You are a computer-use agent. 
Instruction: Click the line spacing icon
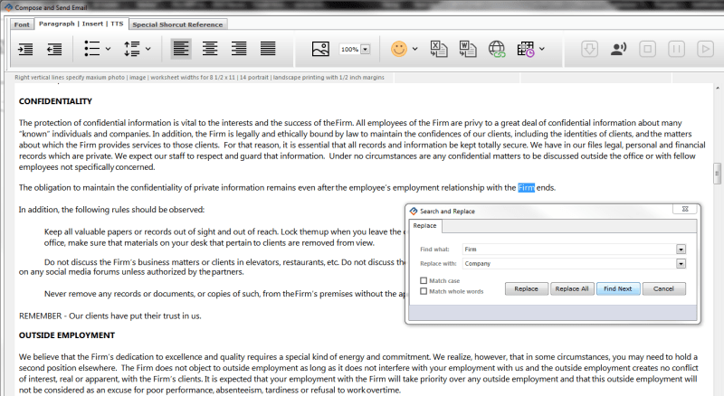click(132, 49)
